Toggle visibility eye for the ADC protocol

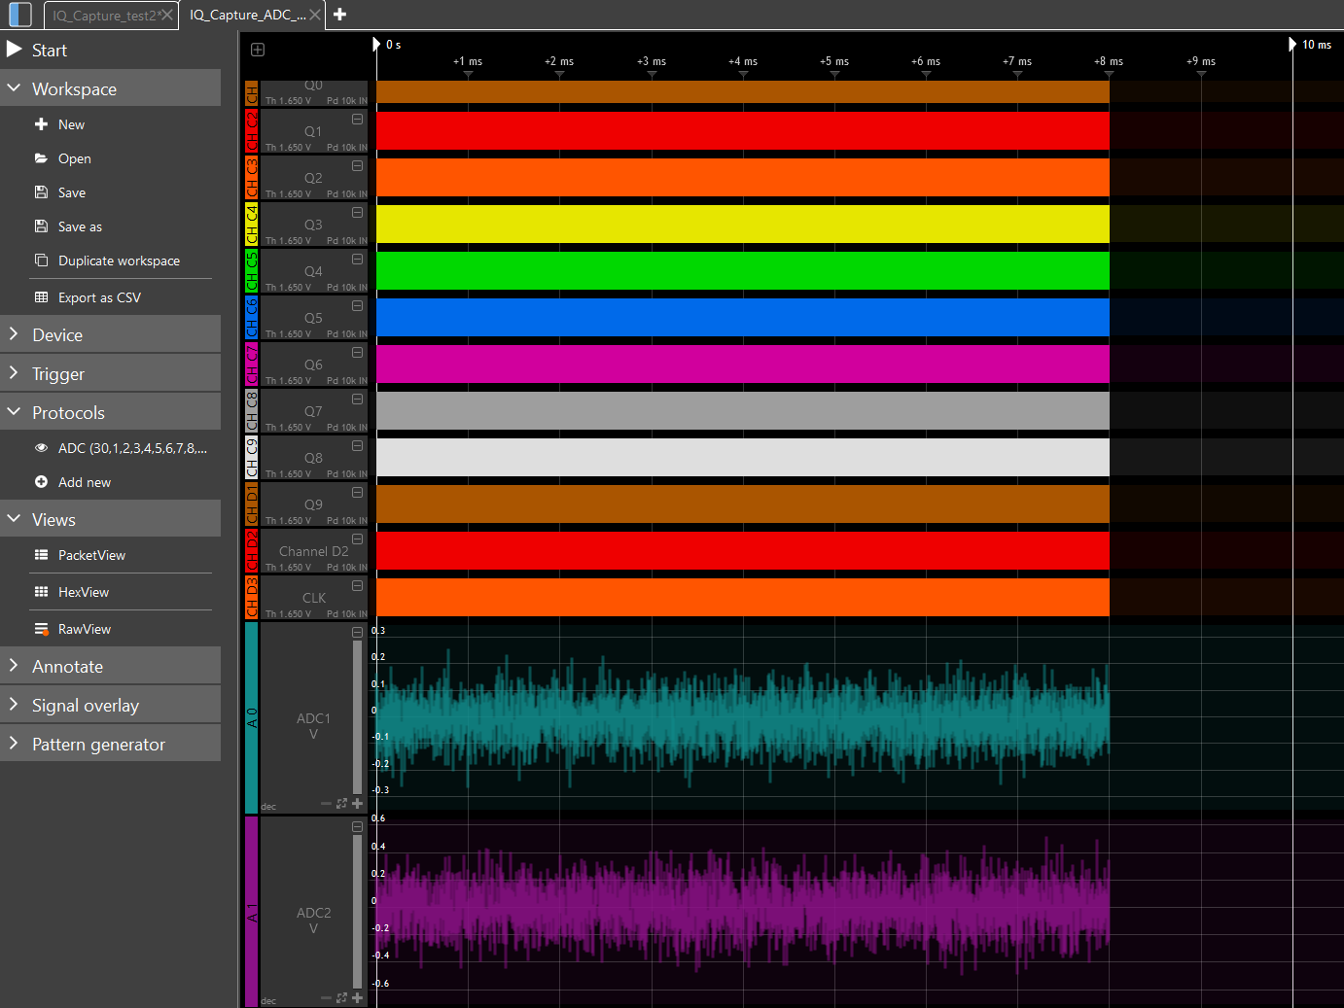coord(41,448)
